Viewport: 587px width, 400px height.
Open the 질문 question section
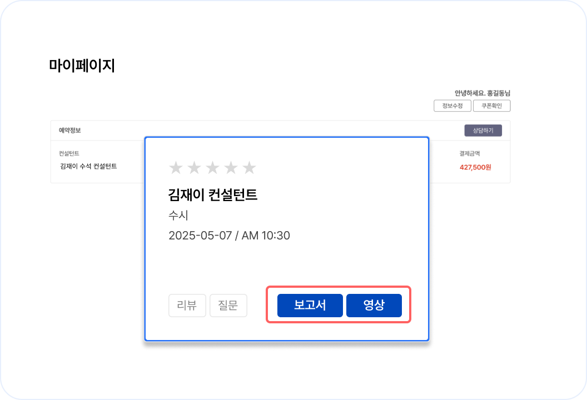click(228, 305)
